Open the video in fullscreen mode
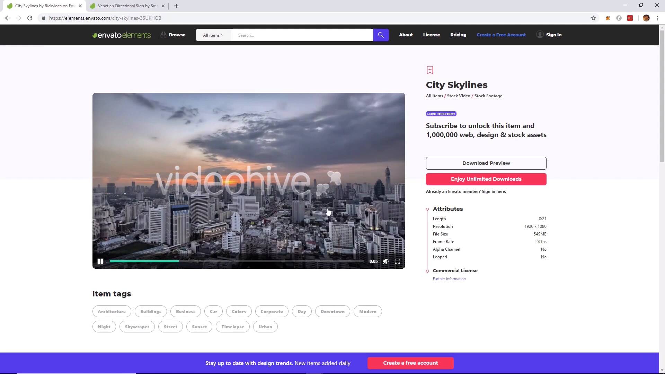The height and width of the screenshot is (374, 665). coord(397,261)
